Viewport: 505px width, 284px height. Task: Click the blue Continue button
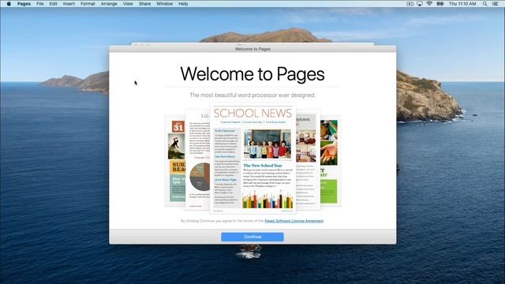(x=252, y=237)
